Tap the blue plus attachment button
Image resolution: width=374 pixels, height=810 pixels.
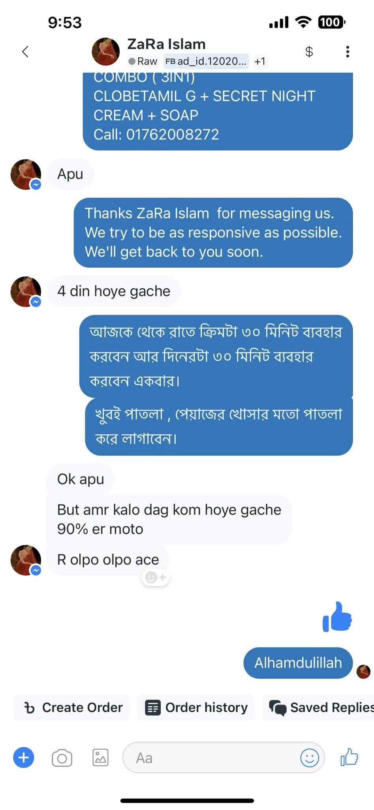tap(24, 757)
